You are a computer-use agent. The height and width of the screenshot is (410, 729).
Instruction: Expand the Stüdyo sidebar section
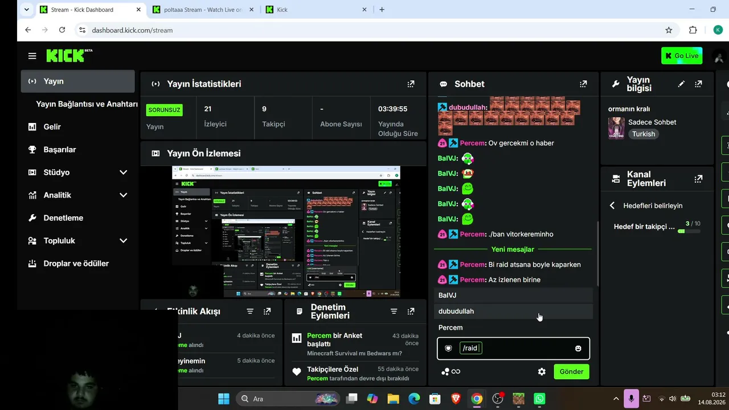(123, 172)
